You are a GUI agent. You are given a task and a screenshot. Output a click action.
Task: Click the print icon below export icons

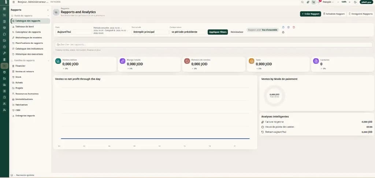pos(283,32)
